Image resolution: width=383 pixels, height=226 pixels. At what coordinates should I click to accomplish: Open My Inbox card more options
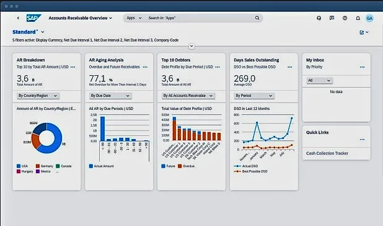pos(362,67)
